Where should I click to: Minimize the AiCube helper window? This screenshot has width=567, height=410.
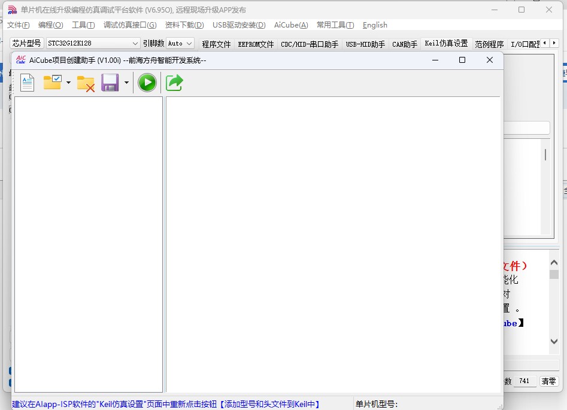435,60
